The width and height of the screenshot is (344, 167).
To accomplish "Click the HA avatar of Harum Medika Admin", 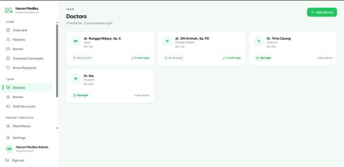I will (x=9, y=149).
